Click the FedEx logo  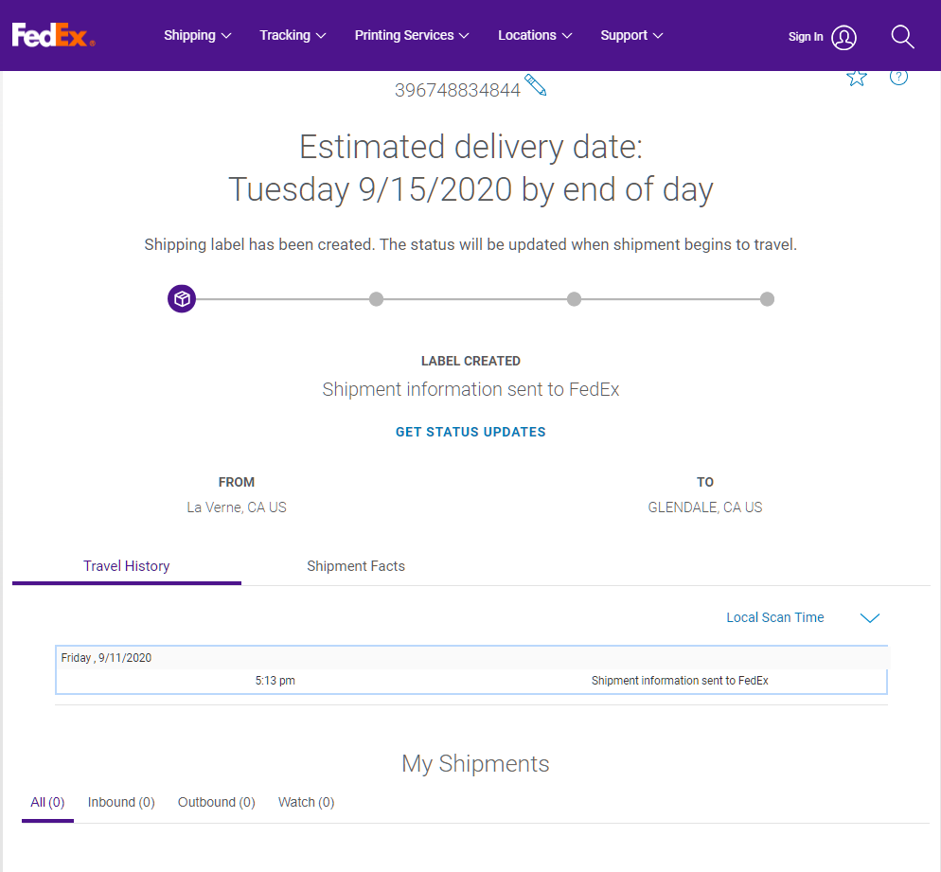pos(53,36)
